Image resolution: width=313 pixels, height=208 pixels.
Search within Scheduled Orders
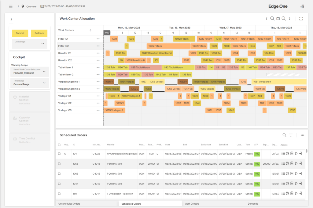[x=284, y=135]
